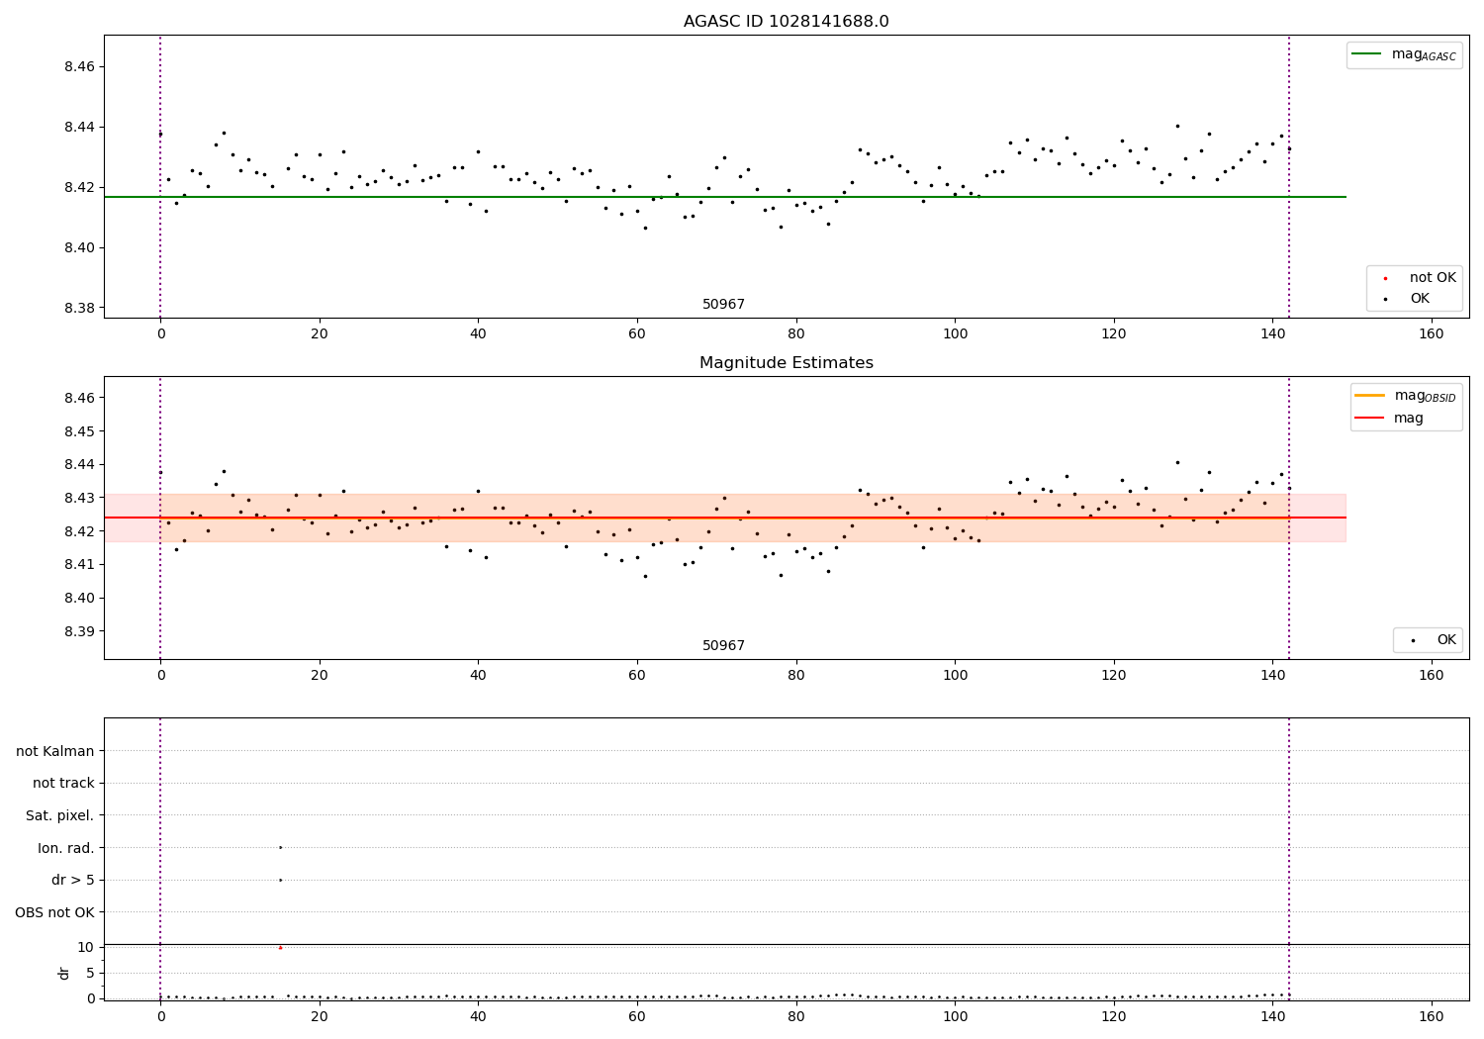Click '8.41' y-tick in Magnitude Estimates plot
Image resolution: width=1484 pixels, height=1039 pixels.
[x=80, y=565]
